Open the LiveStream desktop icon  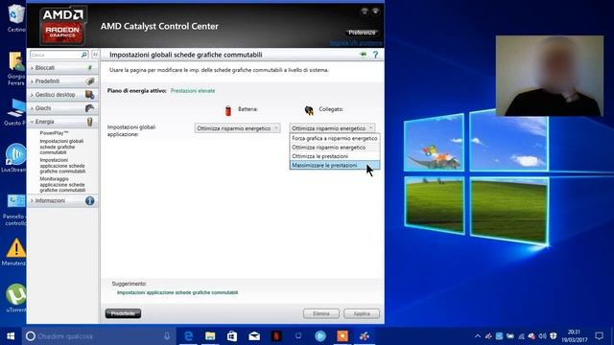coord(14,157)
